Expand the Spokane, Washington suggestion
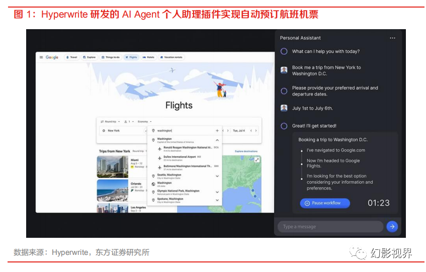The image size is (426, 272). click(x=217, y=200)
